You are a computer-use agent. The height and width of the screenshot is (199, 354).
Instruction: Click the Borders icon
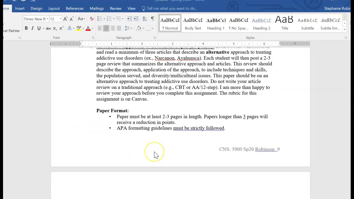coord(148,28)
